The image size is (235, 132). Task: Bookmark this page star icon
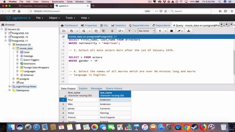[166, 11]
